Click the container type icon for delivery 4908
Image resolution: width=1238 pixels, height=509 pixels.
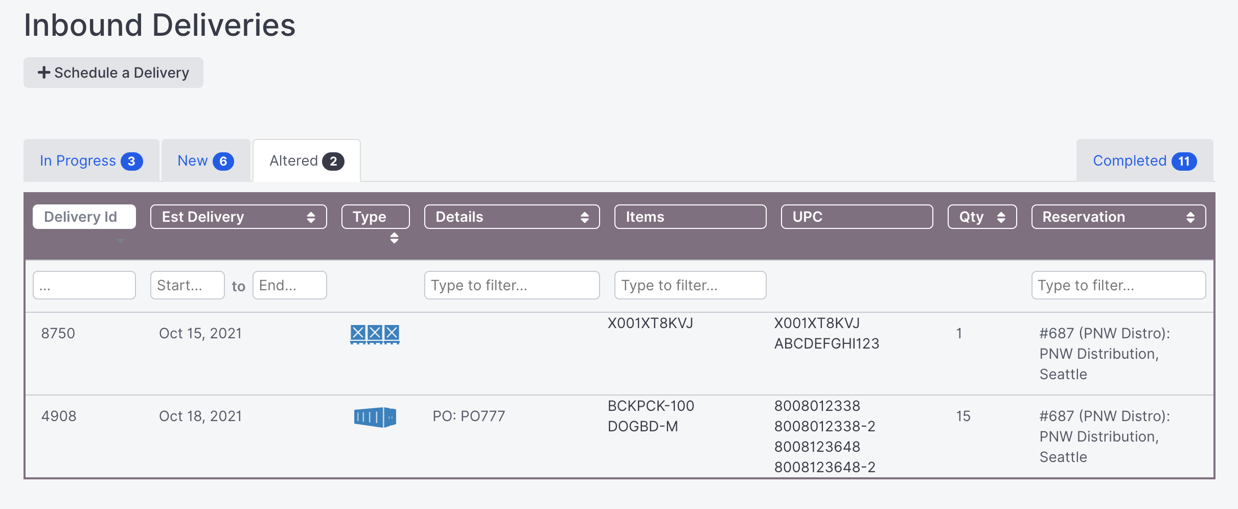[375, 417]
